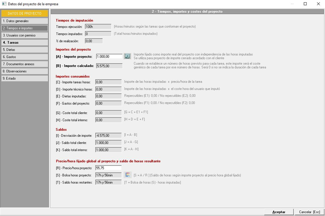Click the 'Importes consumidos' heading

point(72,76)
